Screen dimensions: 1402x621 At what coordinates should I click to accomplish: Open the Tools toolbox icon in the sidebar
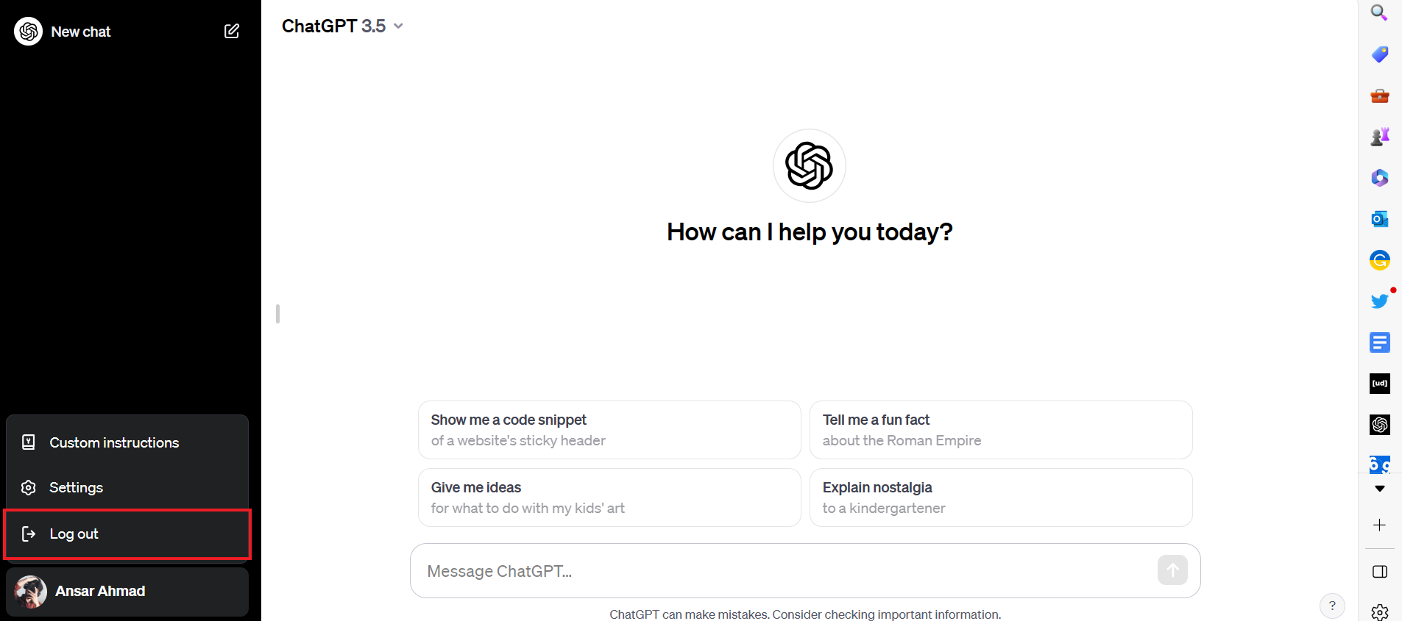[x=1380, y=96]
